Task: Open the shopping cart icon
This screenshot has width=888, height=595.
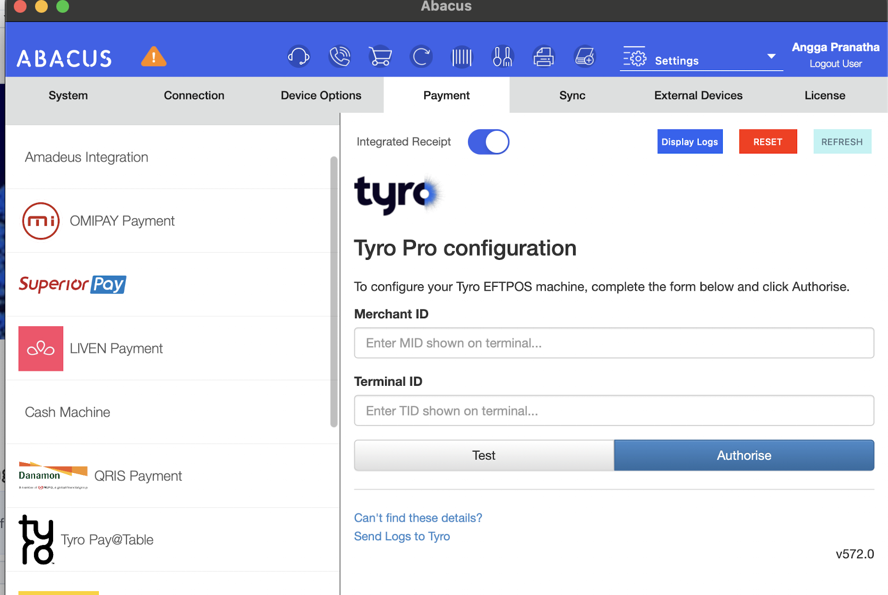Action: [x=380, y=56]
